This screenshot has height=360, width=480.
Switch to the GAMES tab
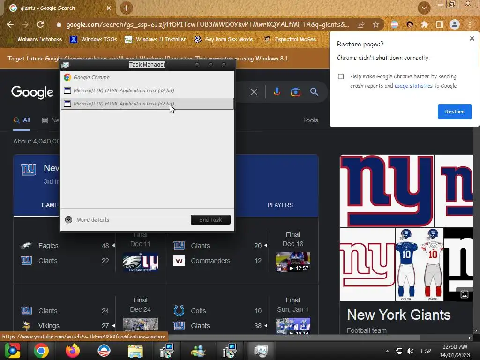point(50,205)
